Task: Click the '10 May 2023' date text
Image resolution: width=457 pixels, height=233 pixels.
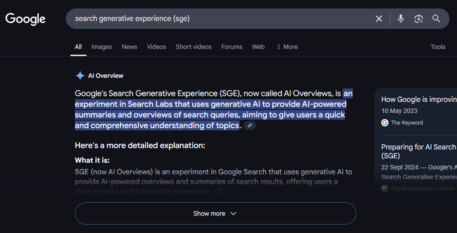Action: click(x=399, y=111)
